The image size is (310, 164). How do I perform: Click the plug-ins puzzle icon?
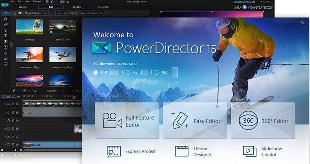(x=20, y=13)
